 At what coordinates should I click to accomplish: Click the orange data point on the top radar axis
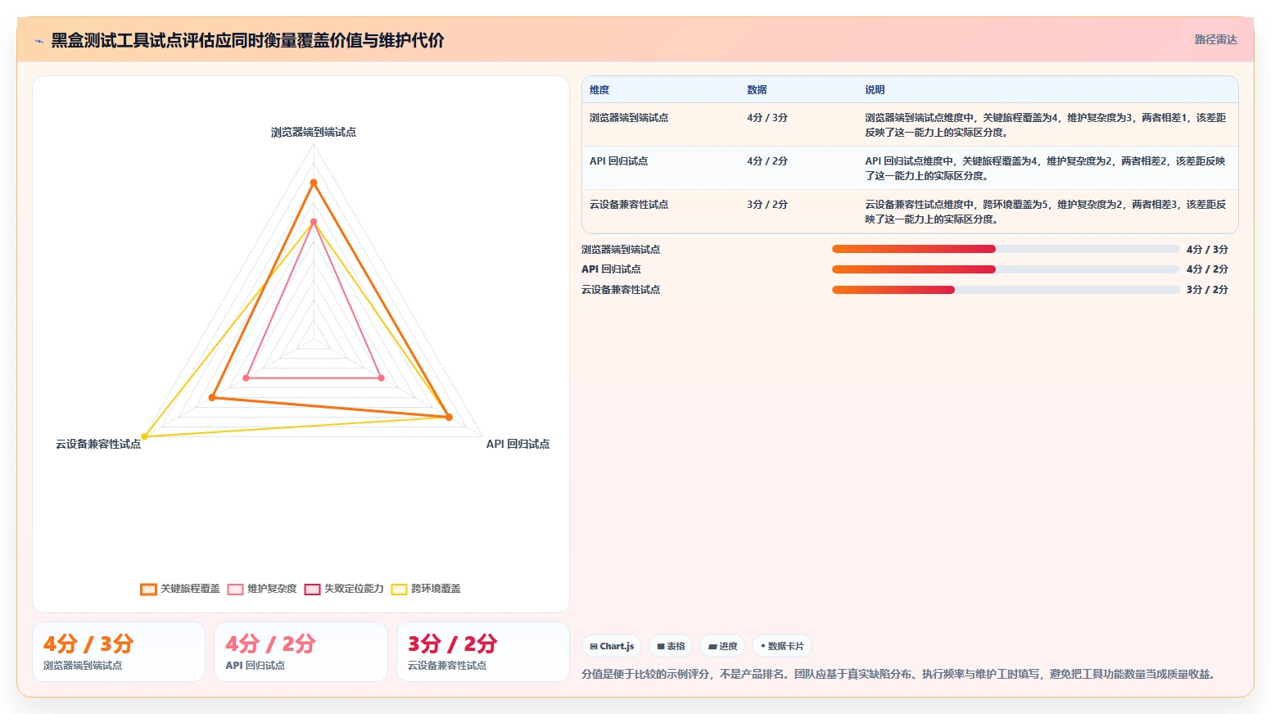pyautogui.click(x=314, y=183)
